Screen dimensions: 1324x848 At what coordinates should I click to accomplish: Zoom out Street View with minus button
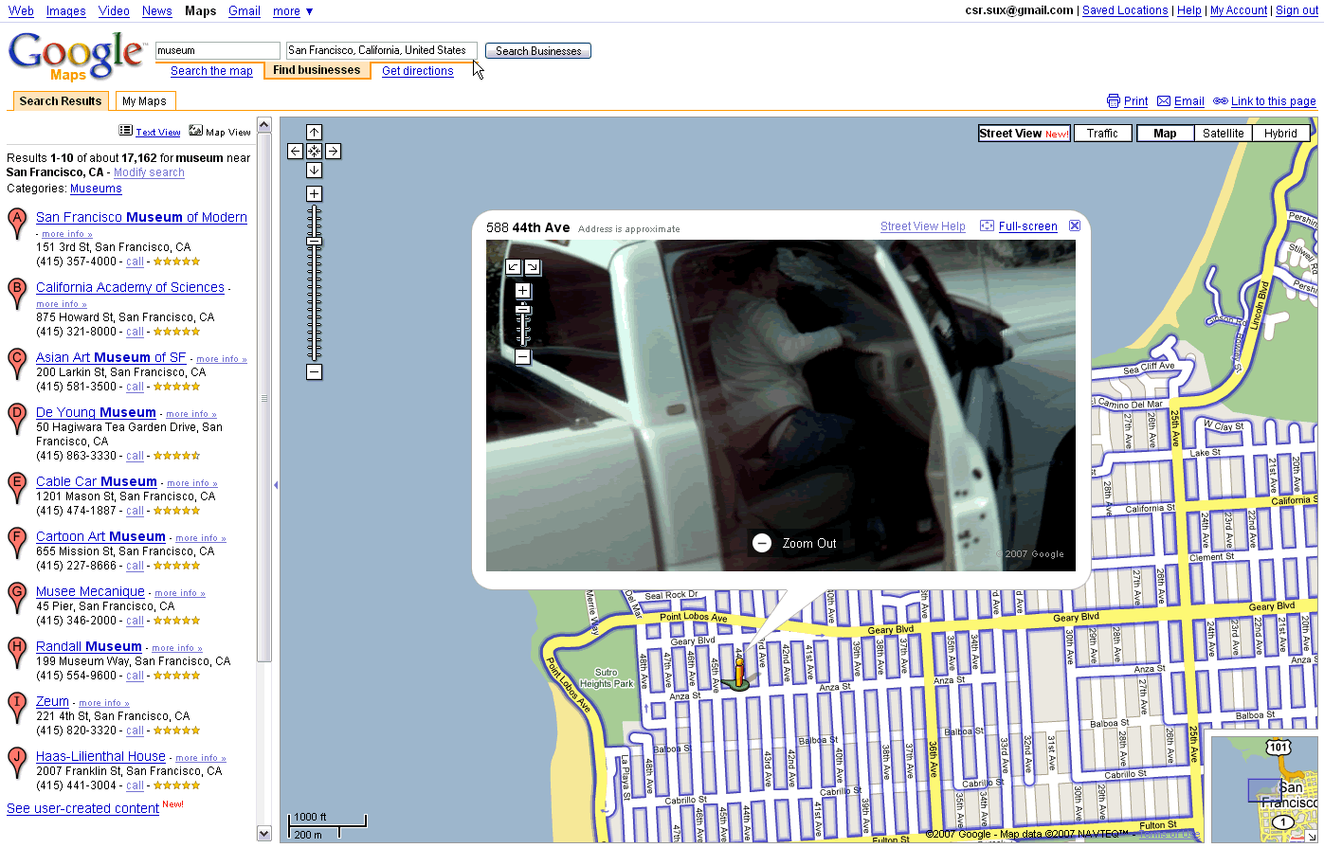pos(523,357)
